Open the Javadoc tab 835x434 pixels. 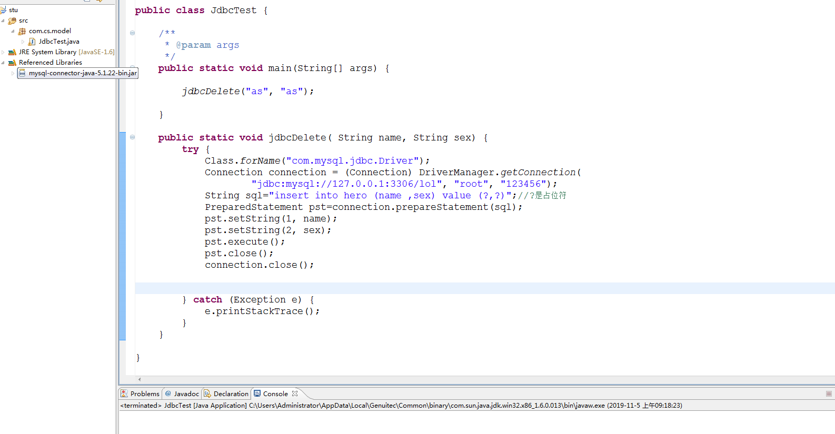coord(182,393)
